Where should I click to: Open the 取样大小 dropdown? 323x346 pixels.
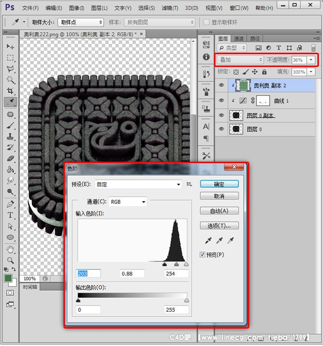pyautogui.click(x=80, y=23)
